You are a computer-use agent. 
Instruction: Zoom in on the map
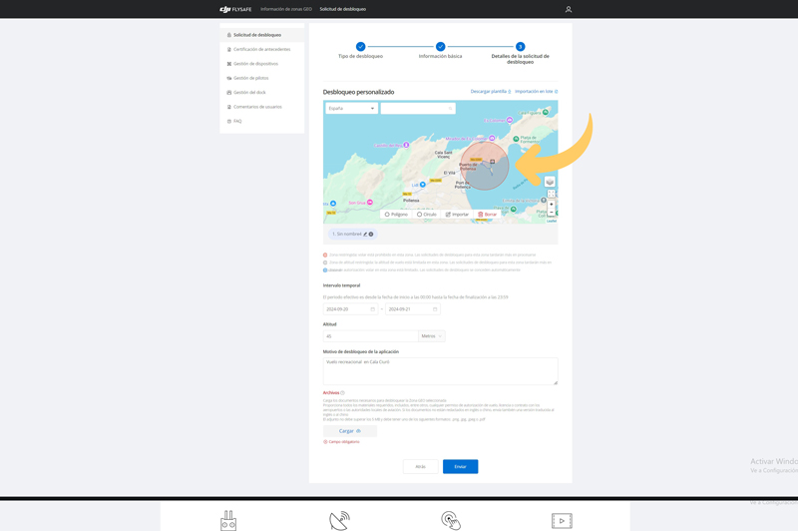pyautogui.click(x=551, y=205)
